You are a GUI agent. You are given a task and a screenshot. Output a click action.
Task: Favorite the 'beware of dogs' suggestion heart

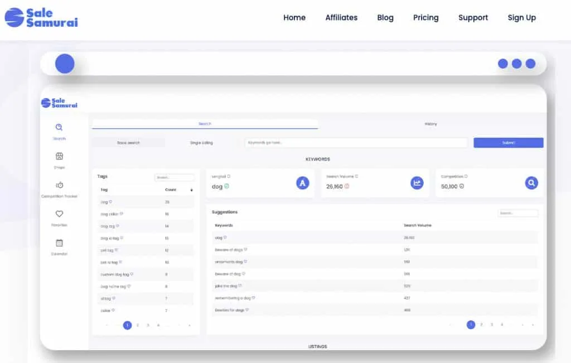pyautogui.click(x=245, y=249)
